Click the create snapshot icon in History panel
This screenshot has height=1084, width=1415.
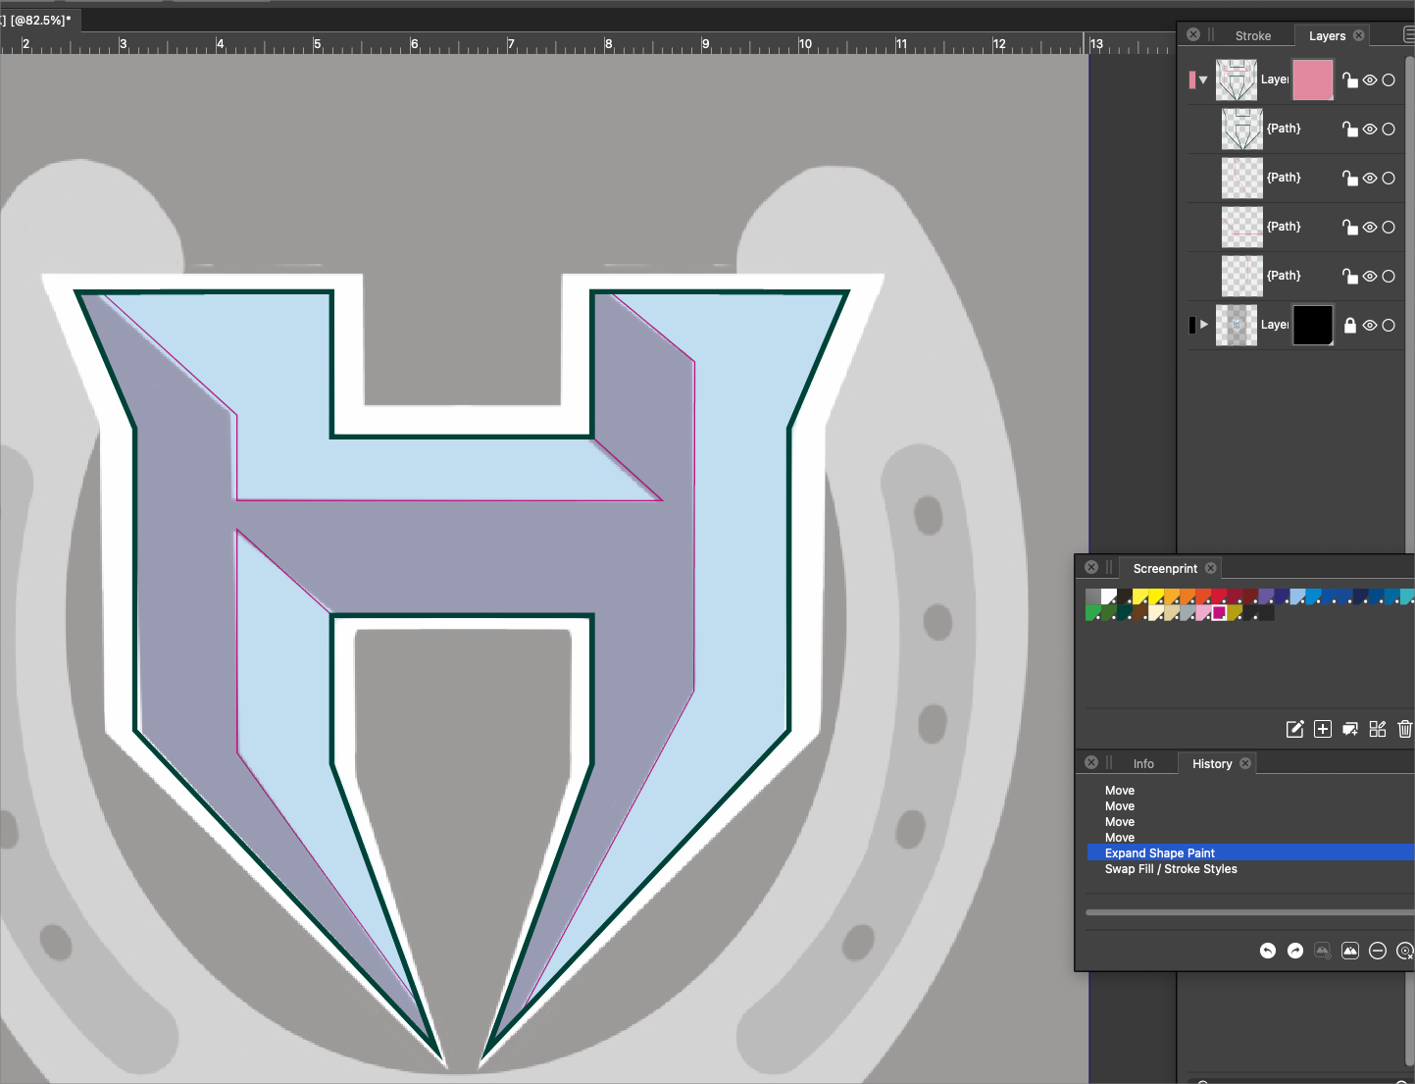pyautogui.click(x=1350, y=951)
